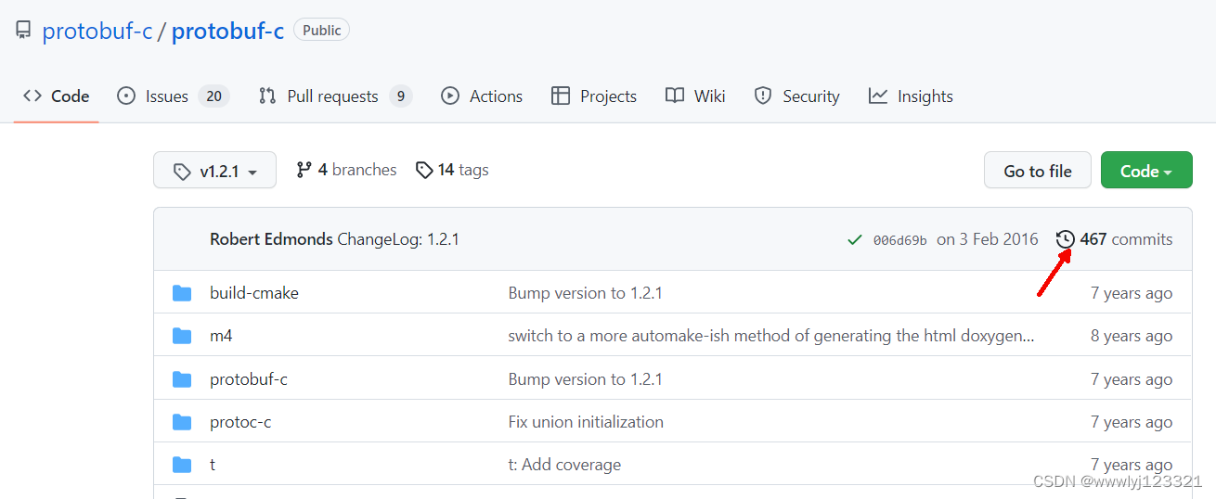Click the Fix union initialization commit message
Image resolution: width=1216 pixels, height=499 pixels.
coord(585,422)
